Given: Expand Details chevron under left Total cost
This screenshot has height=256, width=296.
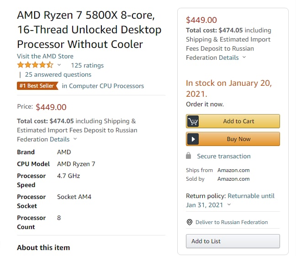Looking at the screenshot, I should (75, 139).
